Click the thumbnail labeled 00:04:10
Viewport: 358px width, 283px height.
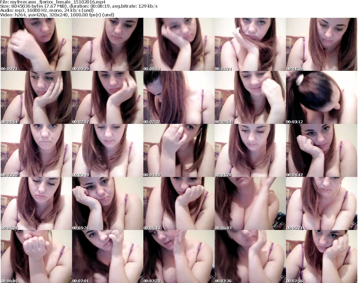coord(179,150)
